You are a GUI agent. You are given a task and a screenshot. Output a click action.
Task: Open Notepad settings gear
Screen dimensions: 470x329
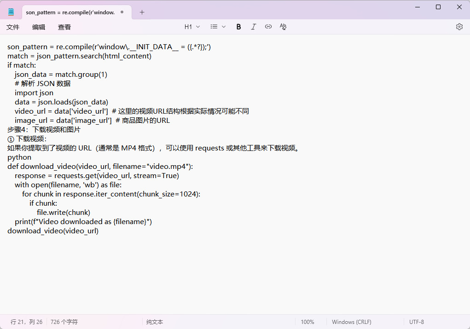(x=459, y=27)
